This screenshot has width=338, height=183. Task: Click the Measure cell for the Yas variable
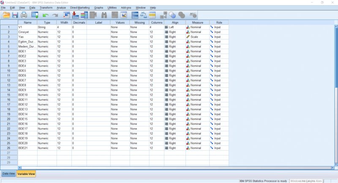click(197, 37)
